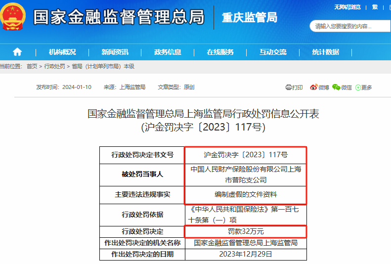Open more sharing options plus icon
The image size is (391, 264).
(358, 88)
